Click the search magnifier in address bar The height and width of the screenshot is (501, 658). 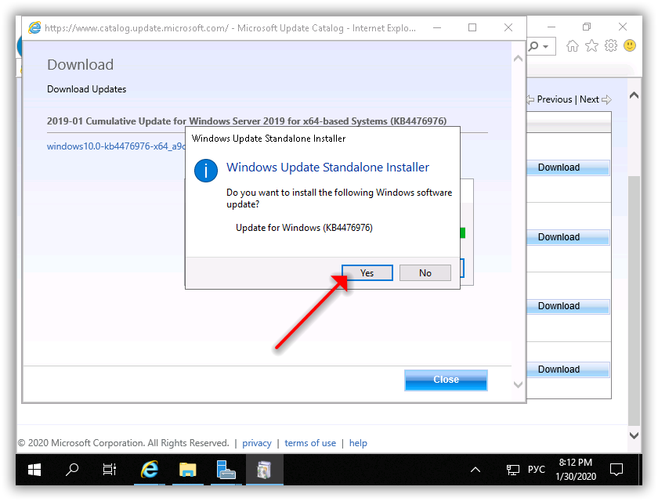pyautogui.click(x=533, y=46)
